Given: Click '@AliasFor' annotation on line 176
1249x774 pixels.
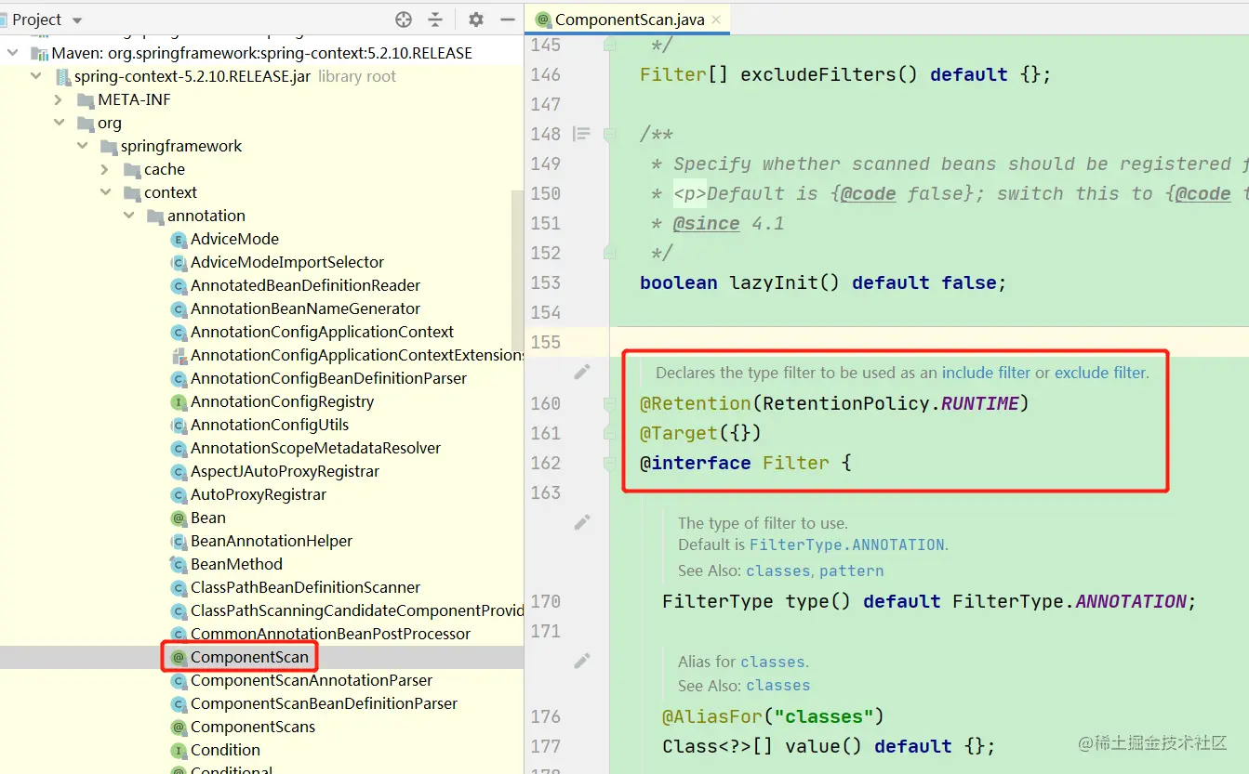Looking at the screenshot, I should [x=712, y=716].
